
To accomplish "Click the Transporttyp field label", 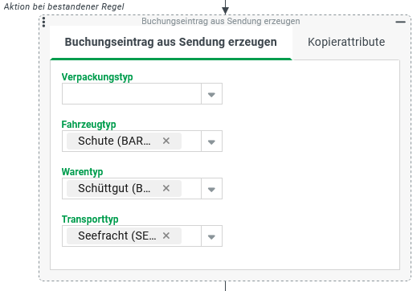I will coord(90,219).
